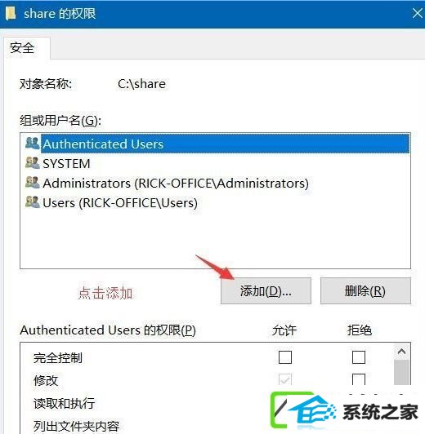This screenshot has width=425, height=434.
Task: Select Users (RICK-OFFICE\Users) entry
Action: click(x=120, y=203)
